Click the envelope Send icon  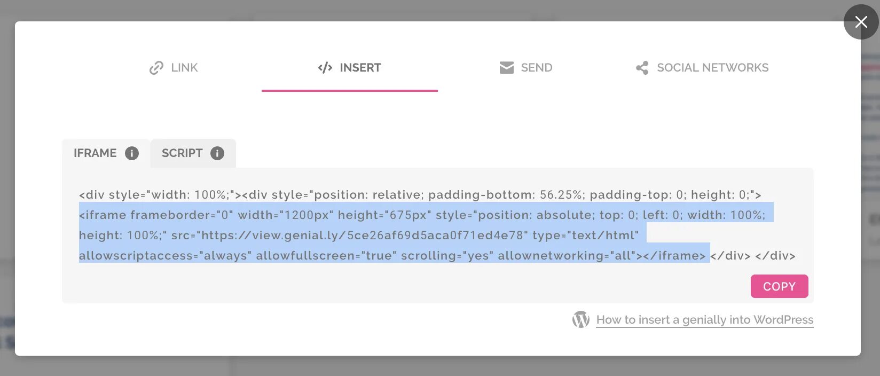pos(506,68)
